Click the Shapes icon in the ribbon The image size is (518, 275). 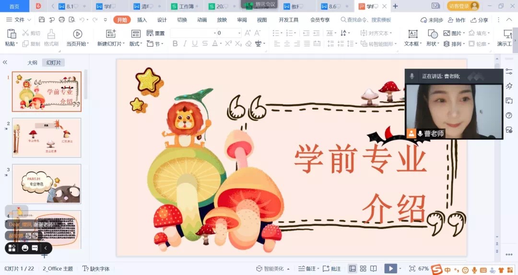(433, 34)
